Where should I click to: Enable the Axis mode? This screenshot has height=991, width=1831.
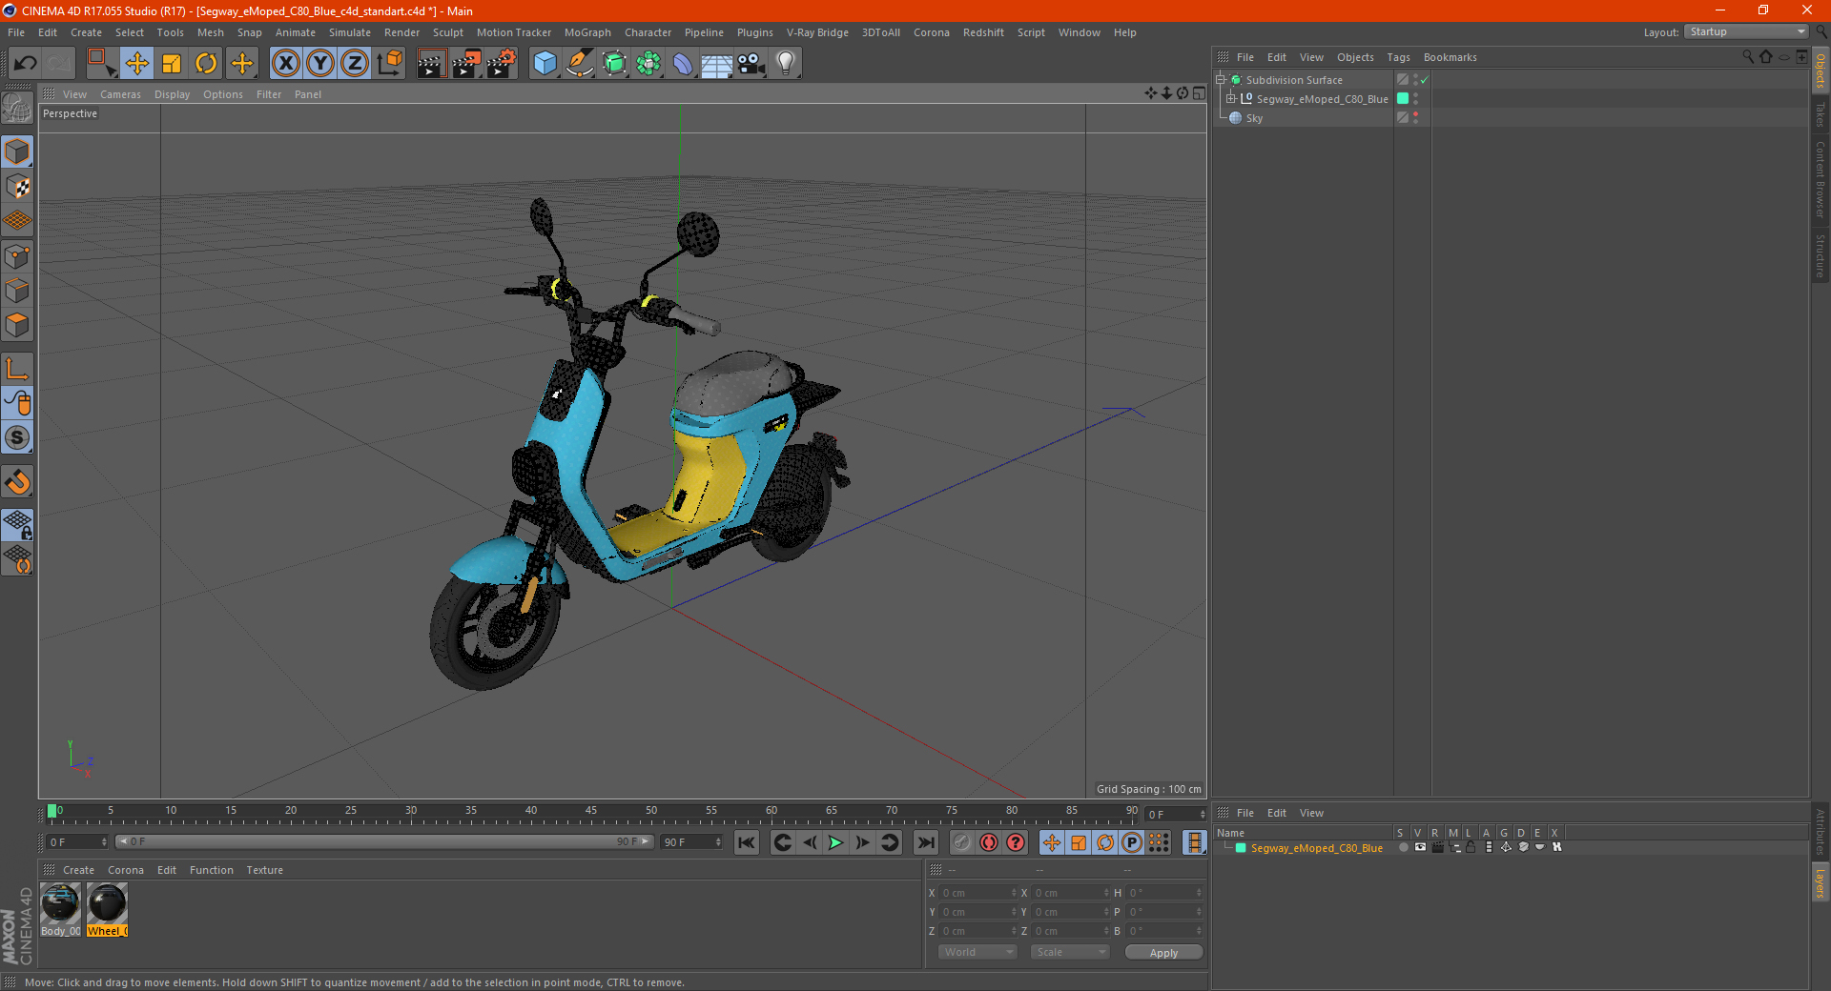coord(17,369)
